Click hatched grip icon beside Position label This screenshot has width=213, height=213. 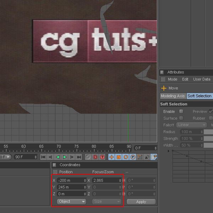[x=55, y=172]
